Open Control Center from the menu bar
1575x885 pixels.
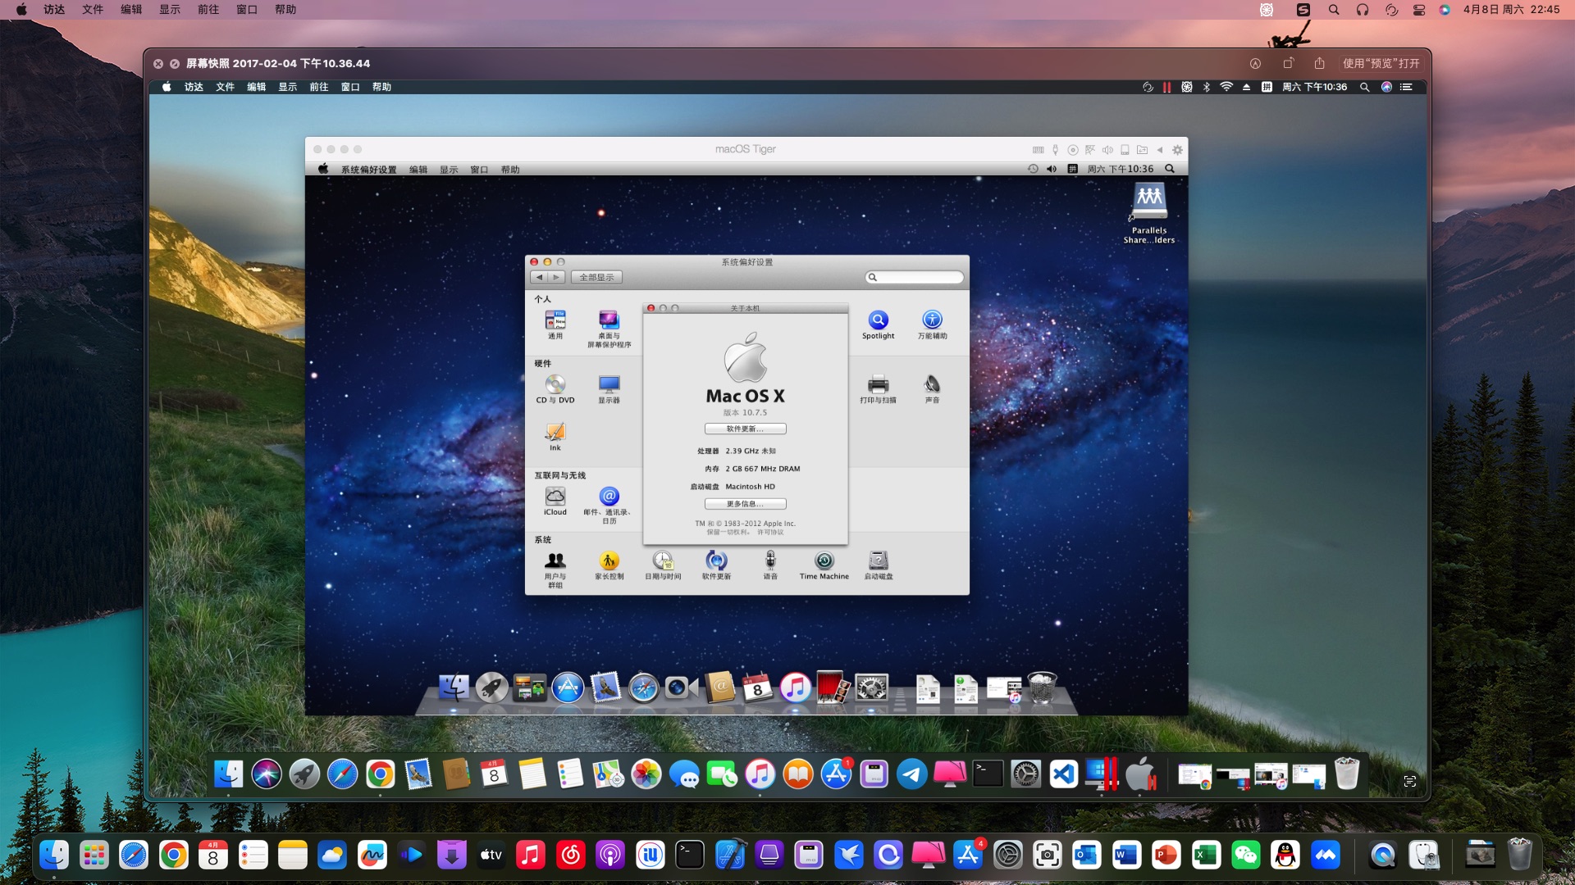(x=1419, y=9)
